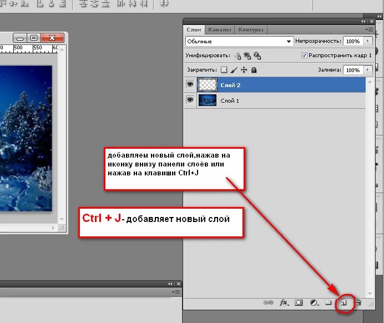Select layer Слой 1
The image size is (384, 323).
(275, 100)
